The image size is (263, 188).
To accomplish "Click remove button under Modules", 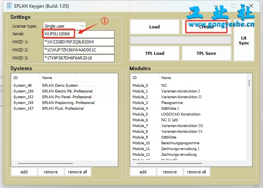I will (x=170, y=172).
